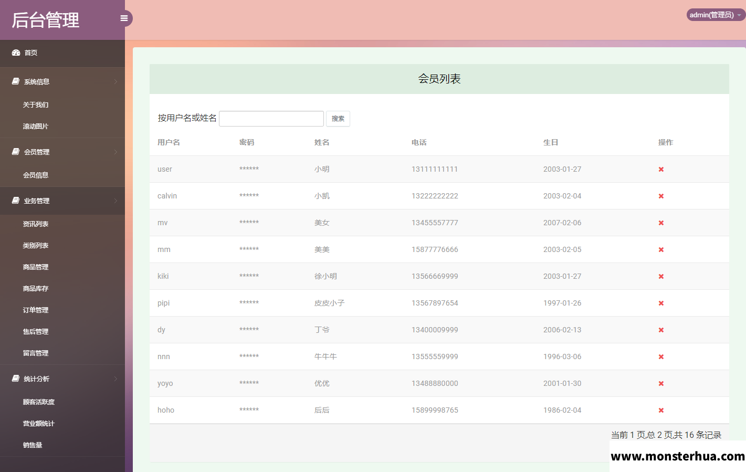Go to 销售量 page
The height and width of the screenshot is (472, 746).
pyautogui.click(x=33, y=445)
